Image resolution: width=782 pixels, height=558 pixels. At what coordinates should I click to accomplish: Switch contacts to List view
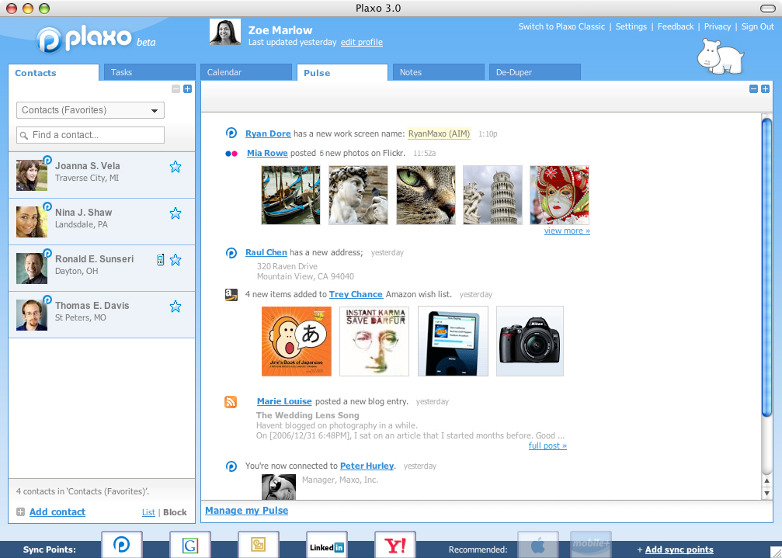coord(148,512)
